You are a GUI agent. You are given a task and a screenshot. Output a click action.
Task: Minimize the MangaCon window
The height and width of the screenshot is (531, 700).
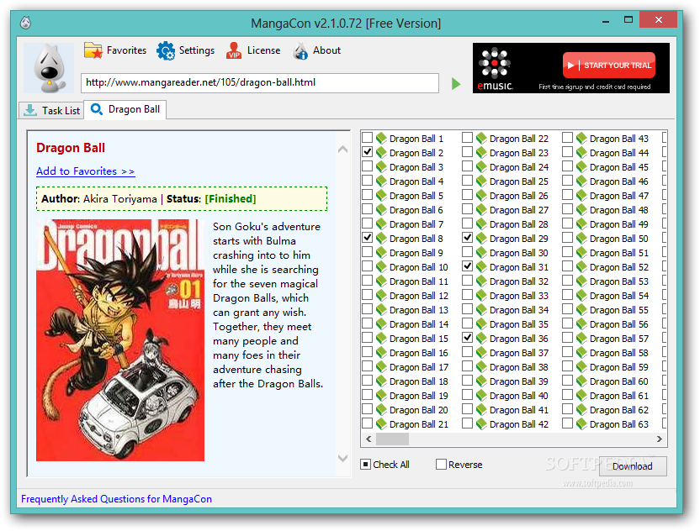[606, 21]
